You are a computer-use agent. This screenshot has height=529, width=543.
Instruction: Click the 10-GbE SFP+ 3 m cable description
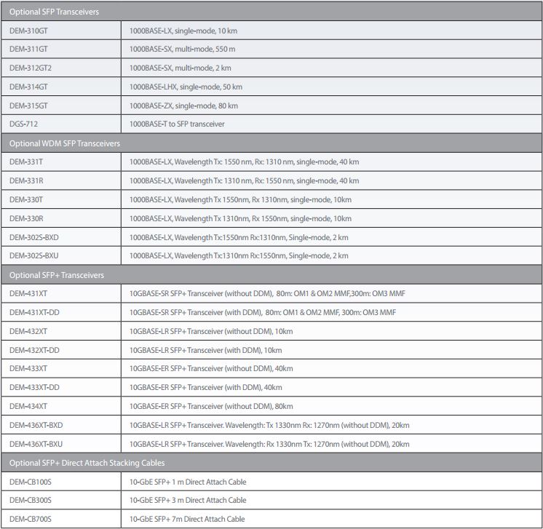click(x=188, y=501)
